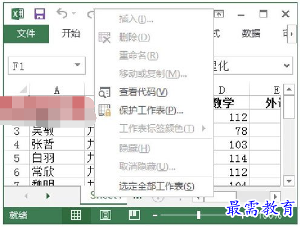Click the 就绪 status indicator
This screenshot has height=227, width=300.
[x=18, y=216]
